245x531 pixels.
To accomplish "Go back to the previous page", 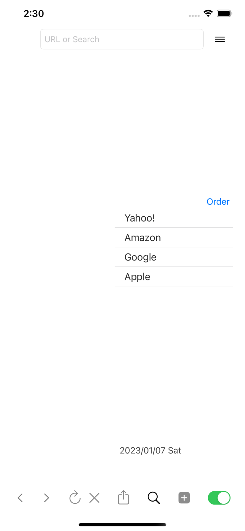I will pyautogui.click(x=20, y=498).
